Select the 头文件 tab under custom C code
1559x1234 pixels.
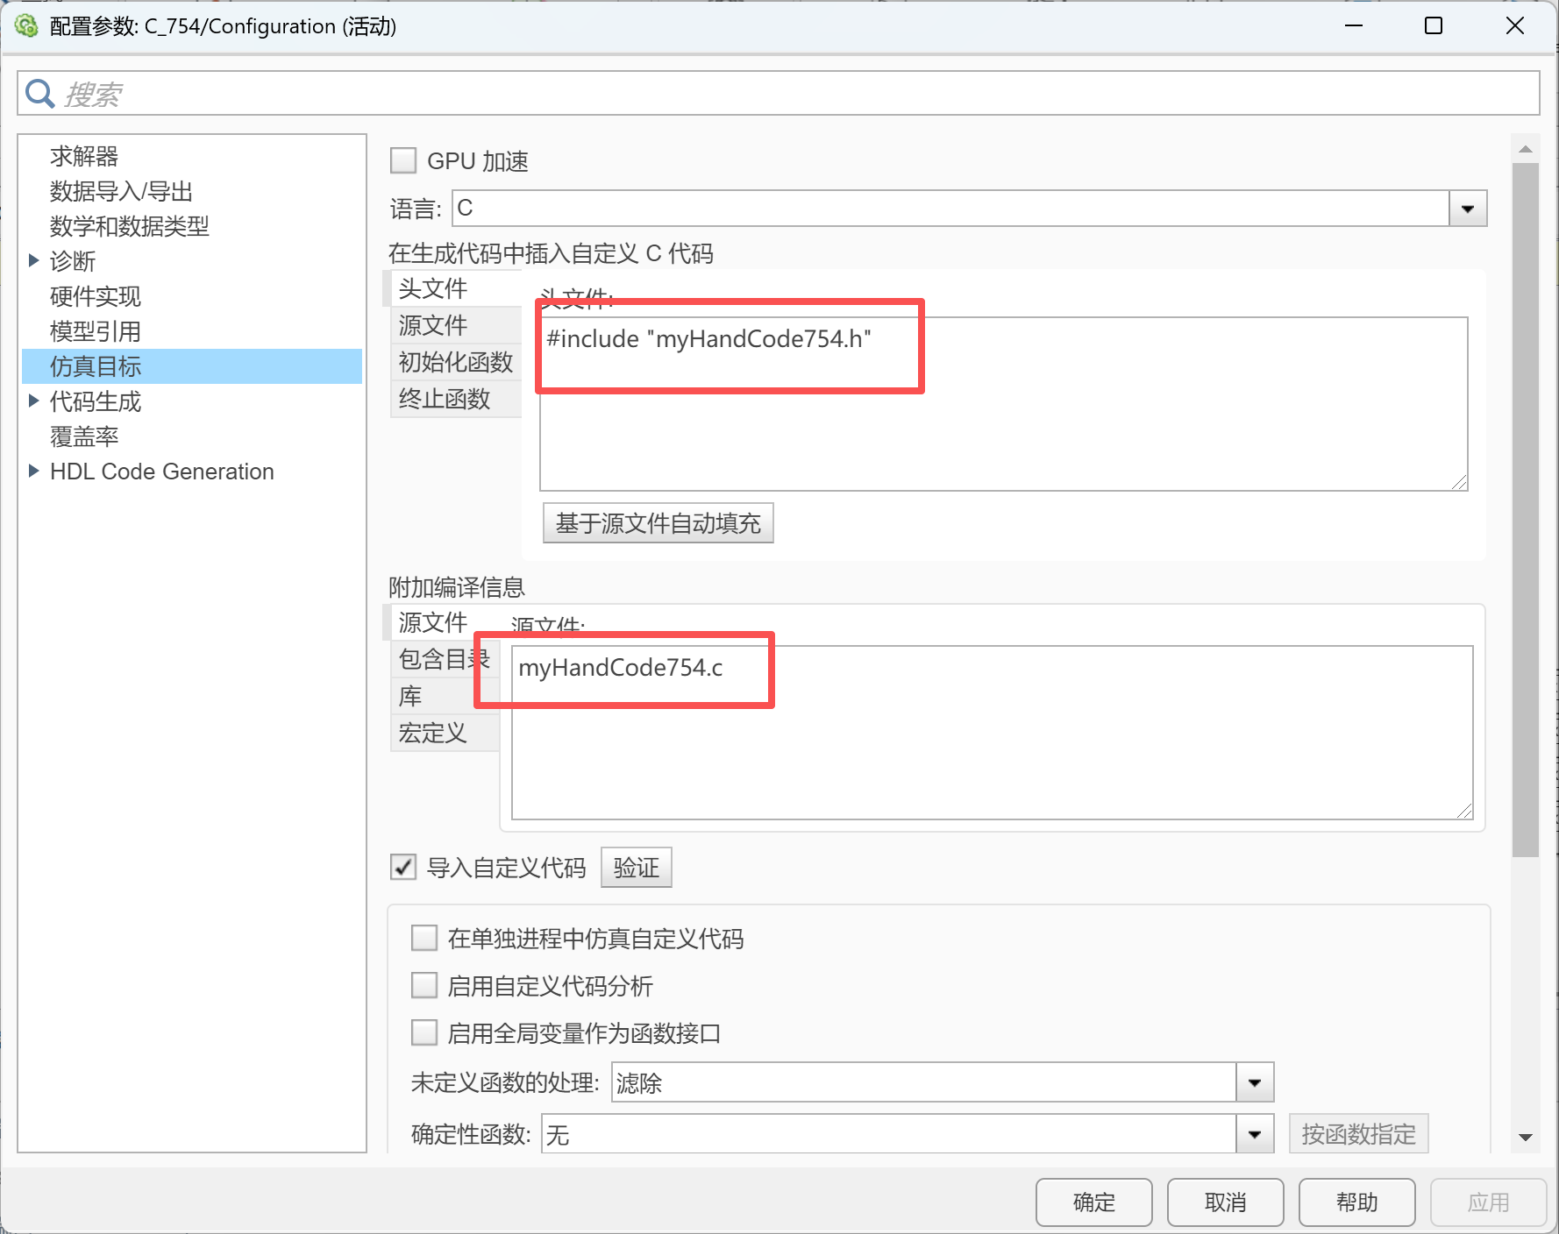tap(456, 288)
